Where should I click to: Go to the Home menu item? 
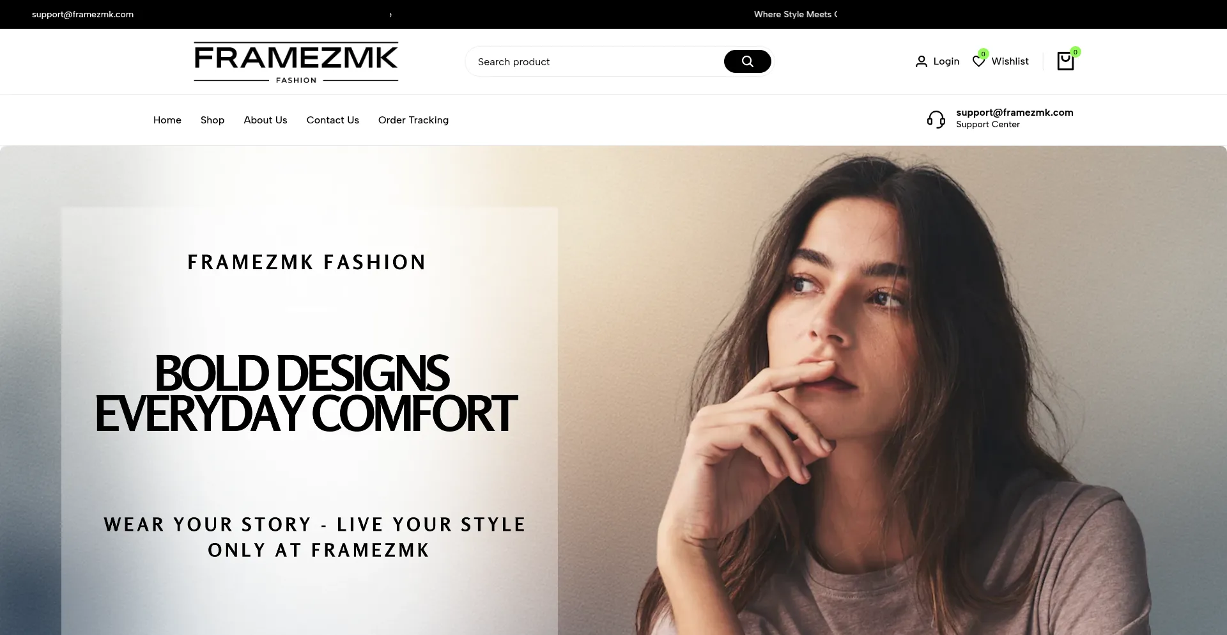tap(167, 120)
